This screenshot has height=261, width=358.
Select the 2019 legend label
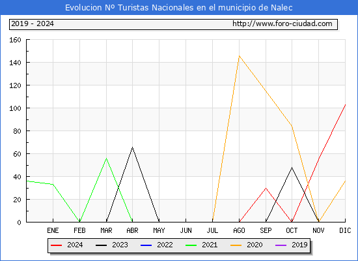299,245
